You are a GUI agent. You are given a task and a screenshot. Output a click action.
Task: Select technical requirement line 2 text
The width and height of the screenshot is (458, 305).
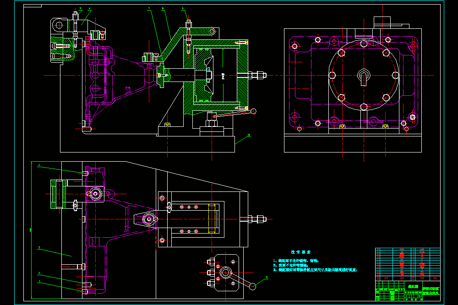[x=290, y=265]
